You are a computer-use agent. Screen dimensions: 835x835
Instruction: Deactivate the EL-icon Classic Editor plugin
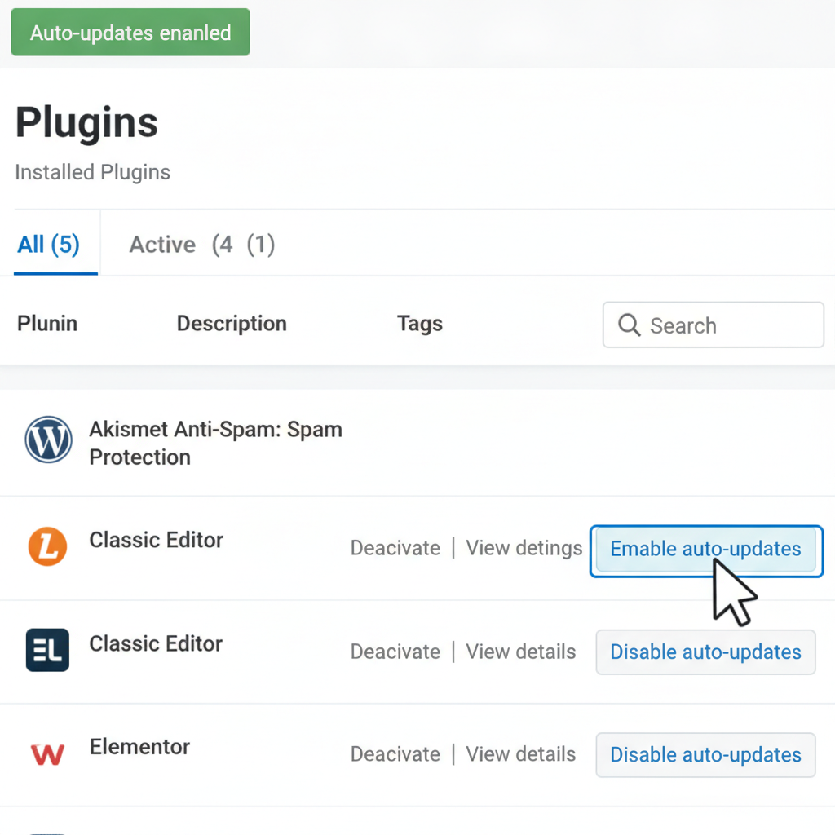(x=395, y=652)
